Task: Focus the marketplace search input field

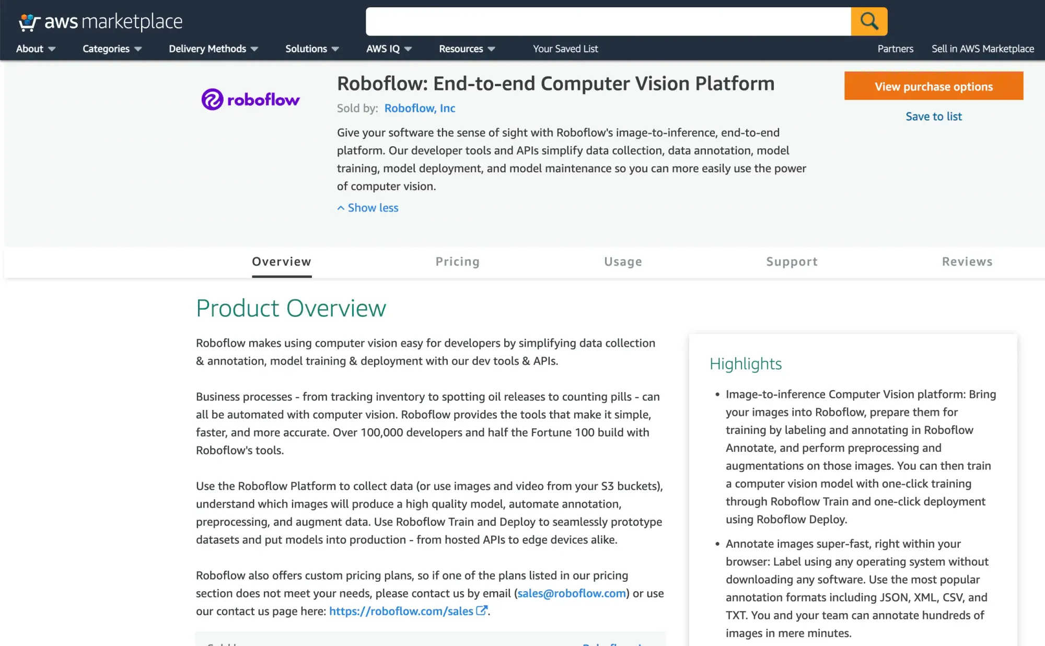Action: [x=608, y=21]
